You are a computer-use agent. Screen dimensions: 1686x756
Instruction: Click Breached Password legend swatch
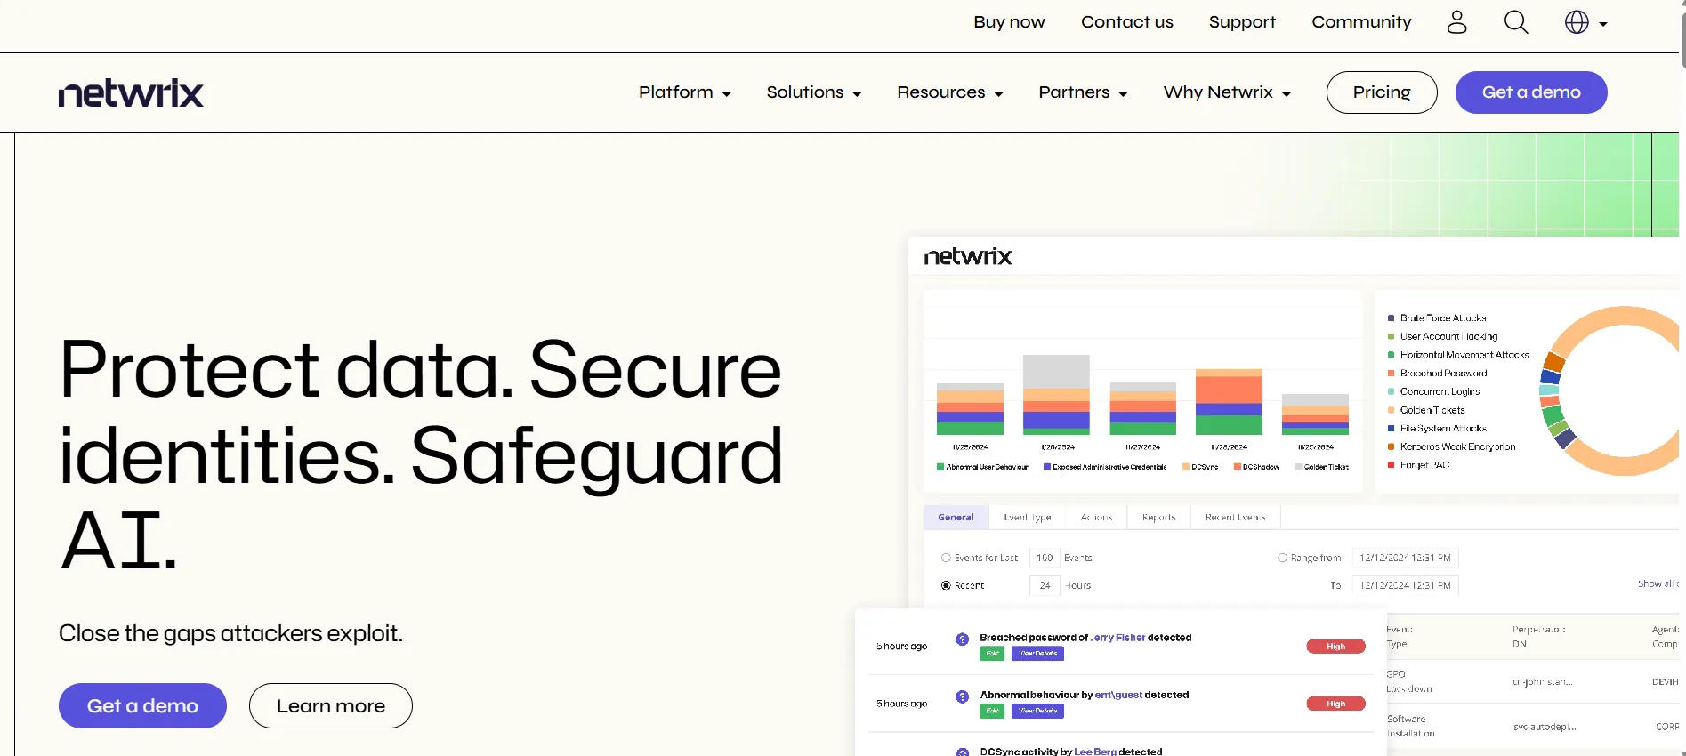click(x=1391, y=374)
